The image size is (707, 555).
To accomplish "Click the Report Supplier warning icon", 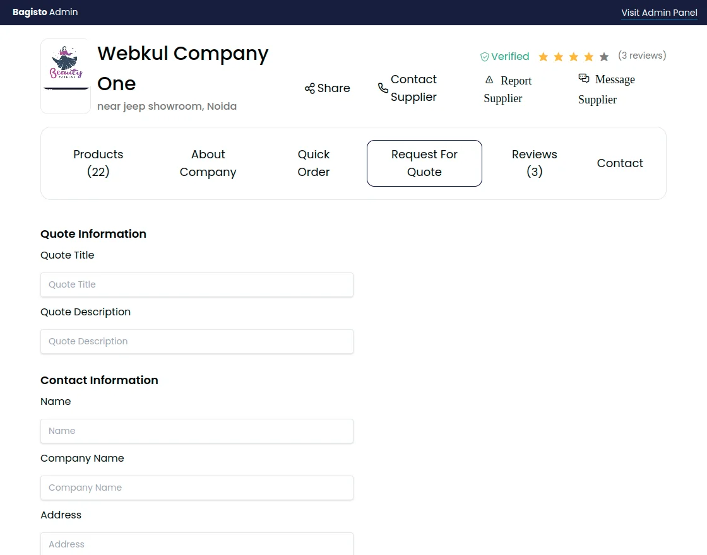I will pyautogui.click(x=489, y=80).
